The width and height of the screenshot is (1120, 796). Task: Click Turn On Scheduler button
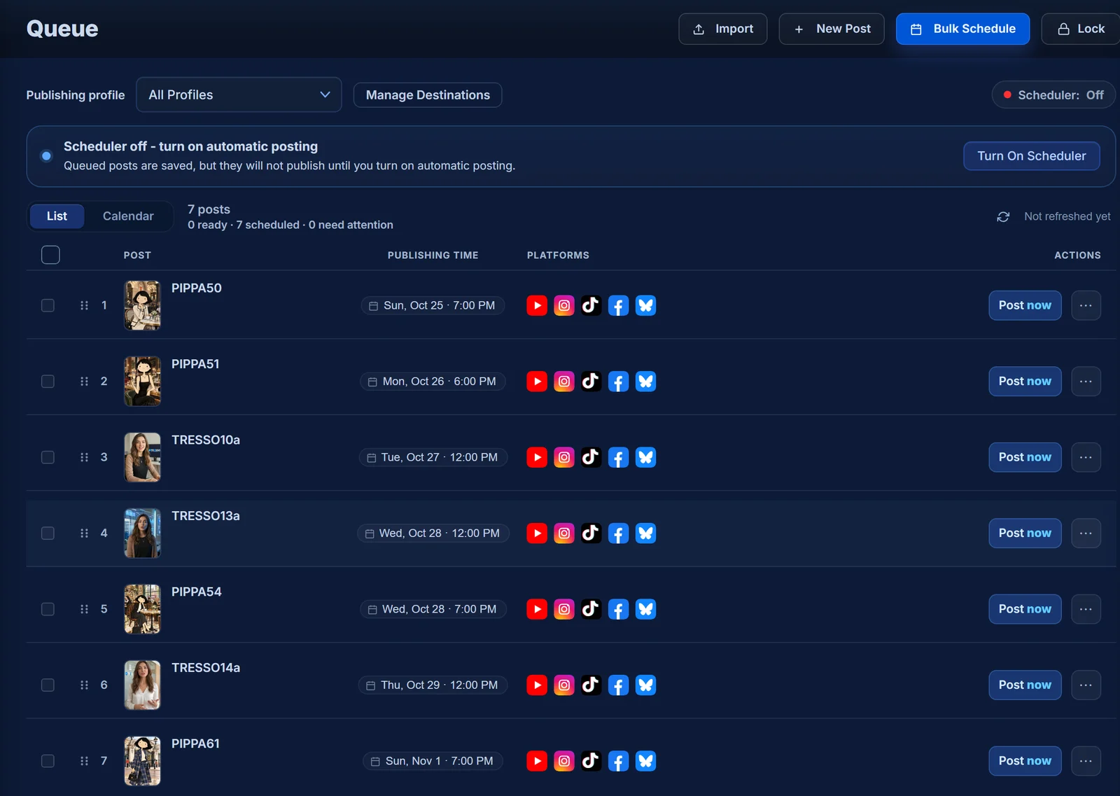point(1031,156)
